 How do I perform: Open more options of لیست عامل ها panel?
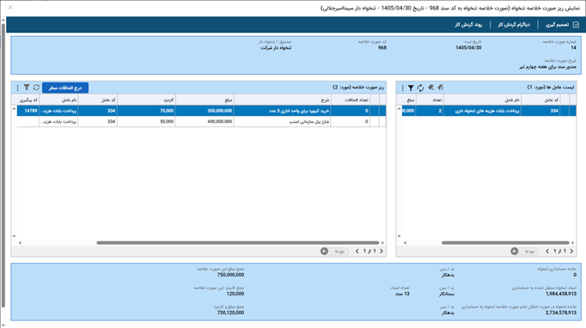(402, 88)
